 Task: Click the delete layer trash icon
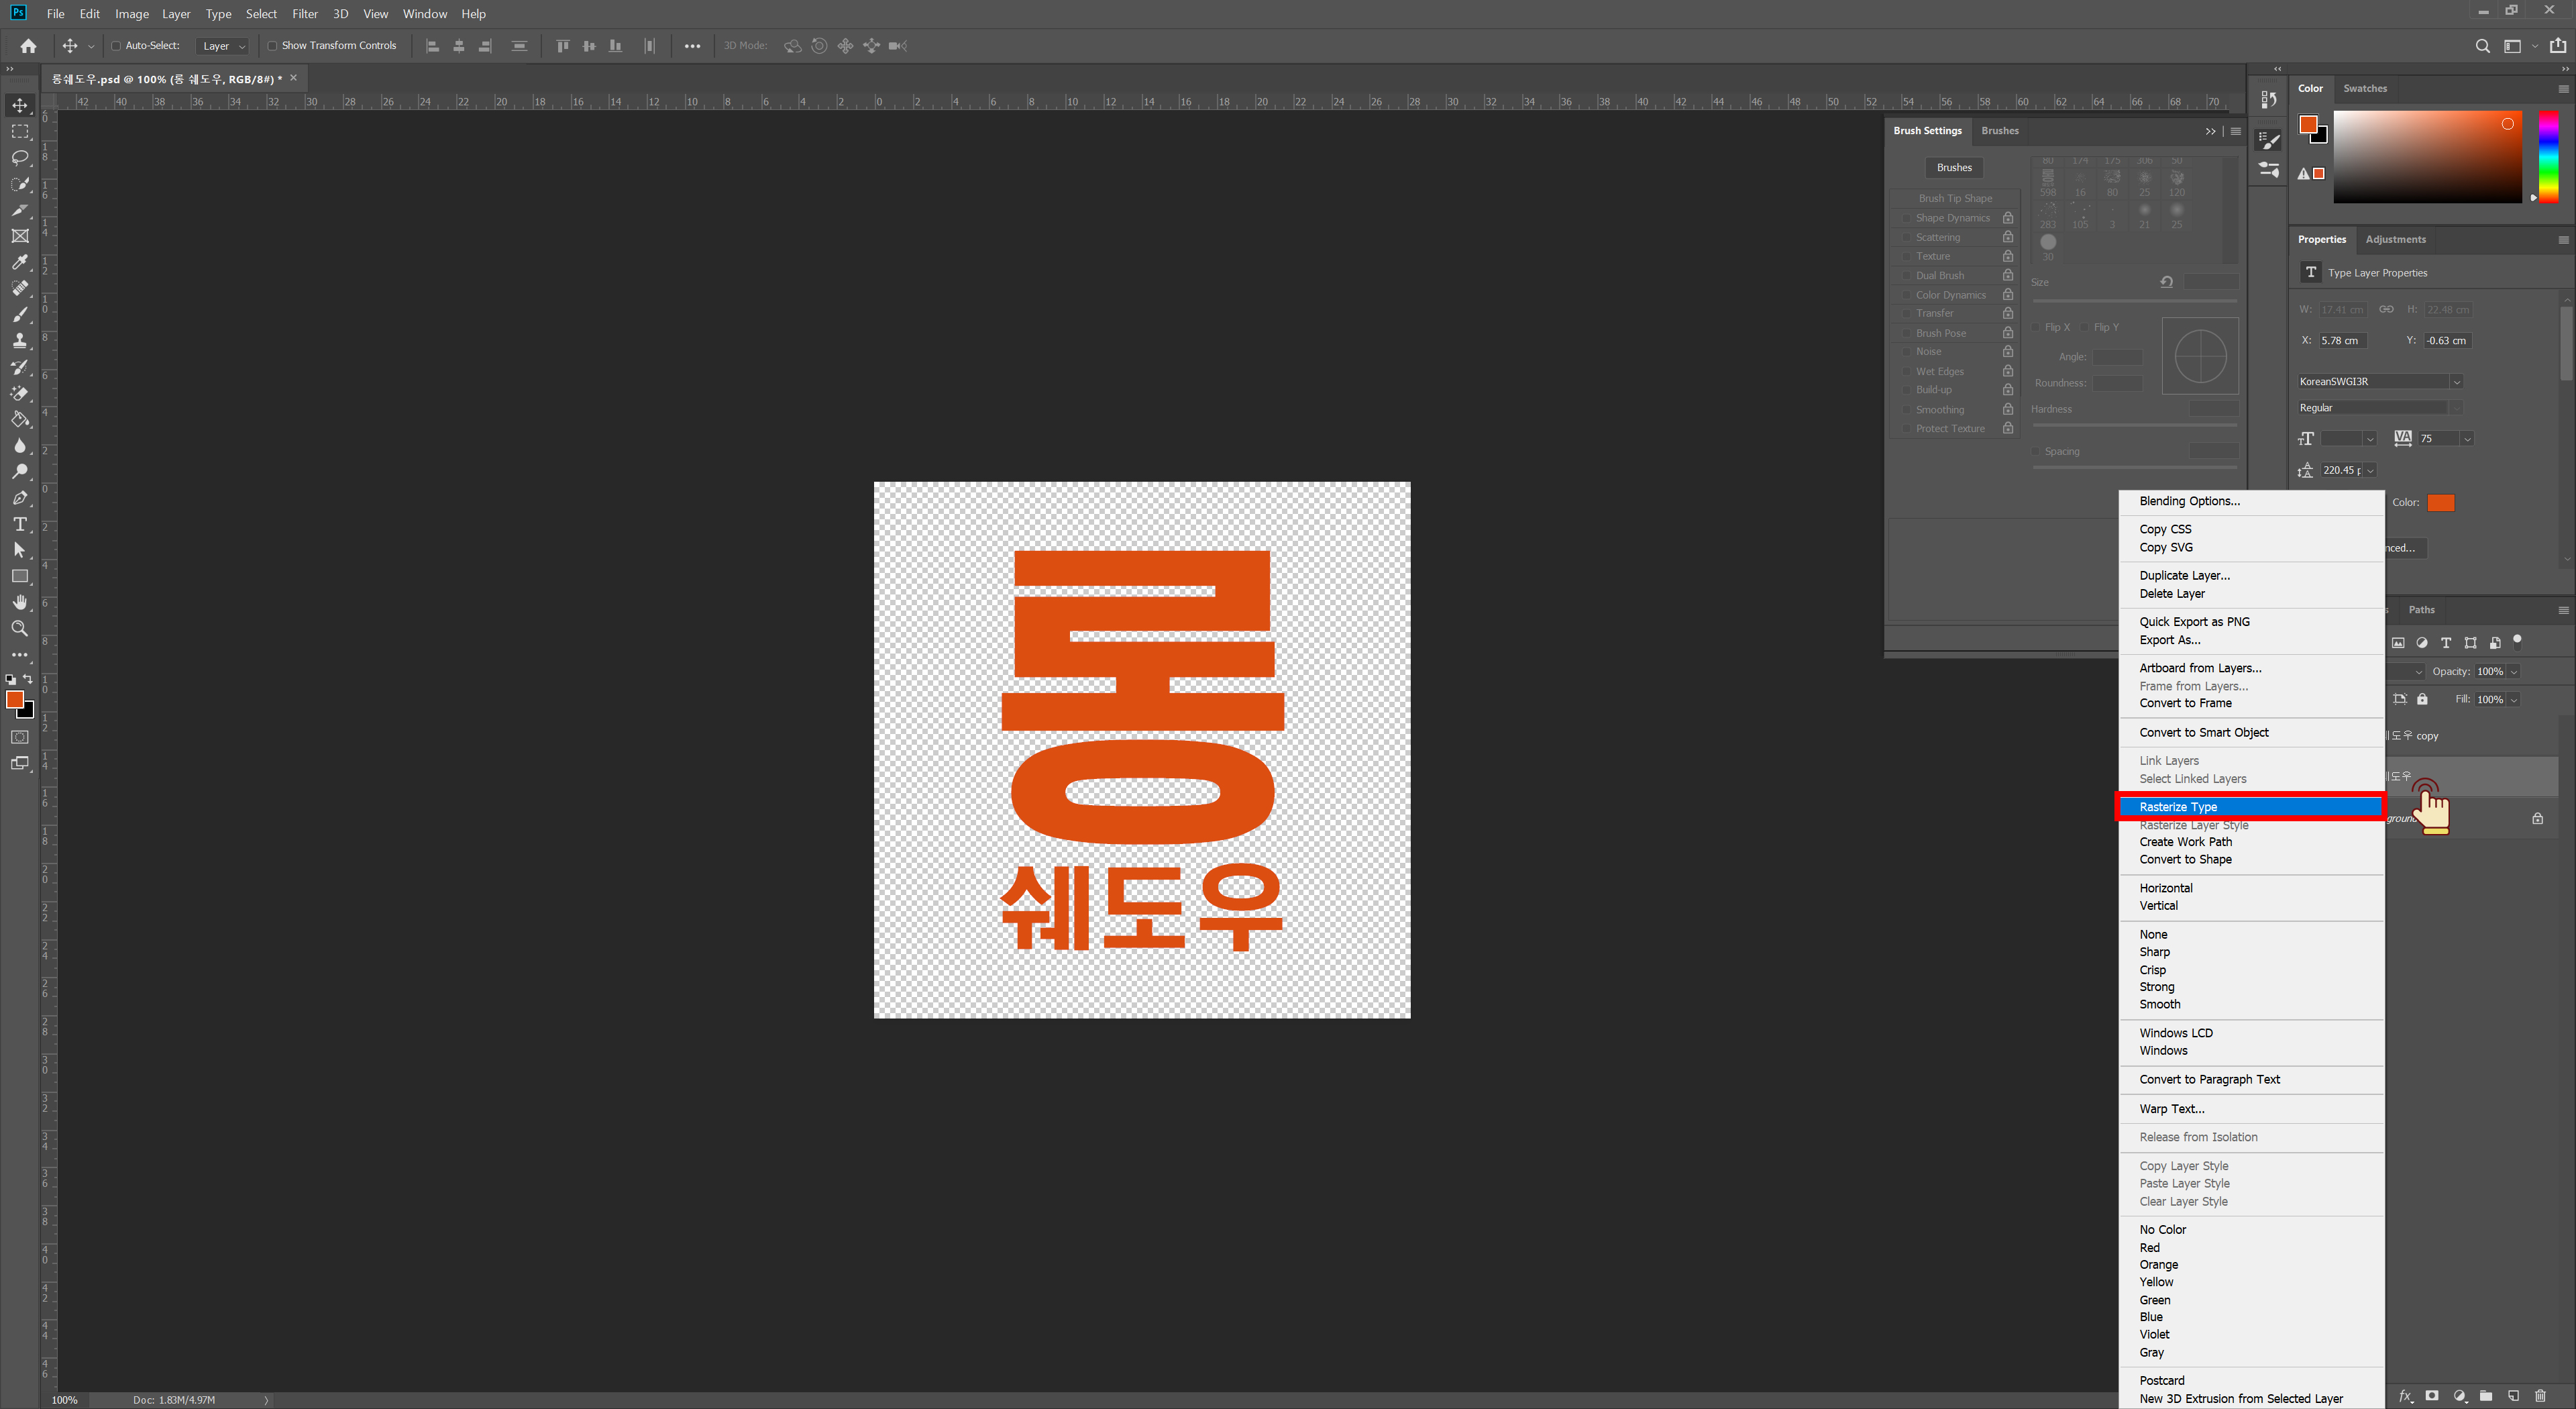pyautogui.click(x=2541, y=1396)
